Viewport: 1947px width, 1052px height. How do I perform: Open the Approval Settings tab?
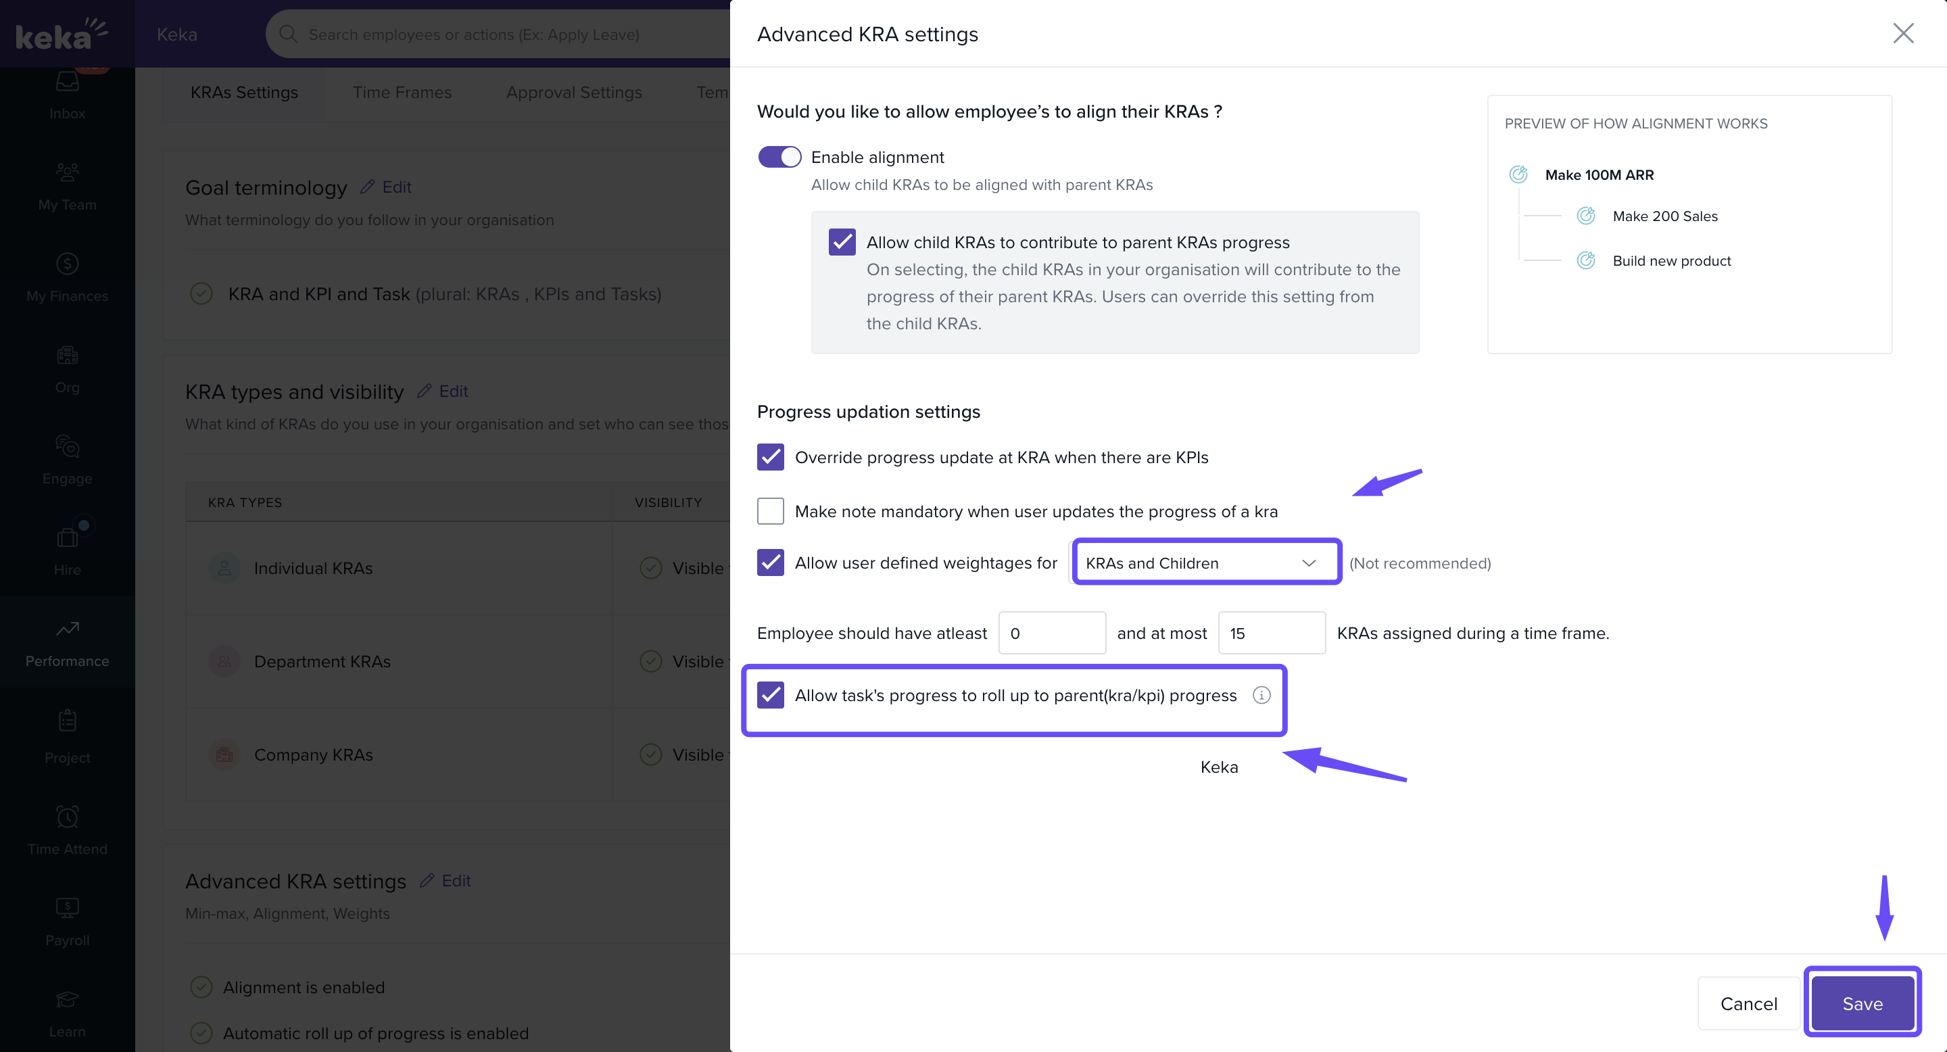(x=574, y=92)
